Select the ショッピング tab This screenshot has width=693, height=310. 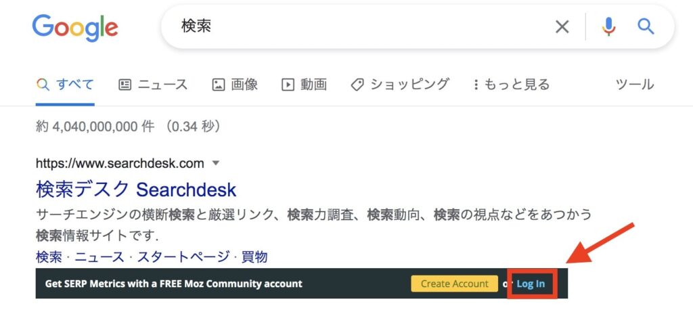400,84
